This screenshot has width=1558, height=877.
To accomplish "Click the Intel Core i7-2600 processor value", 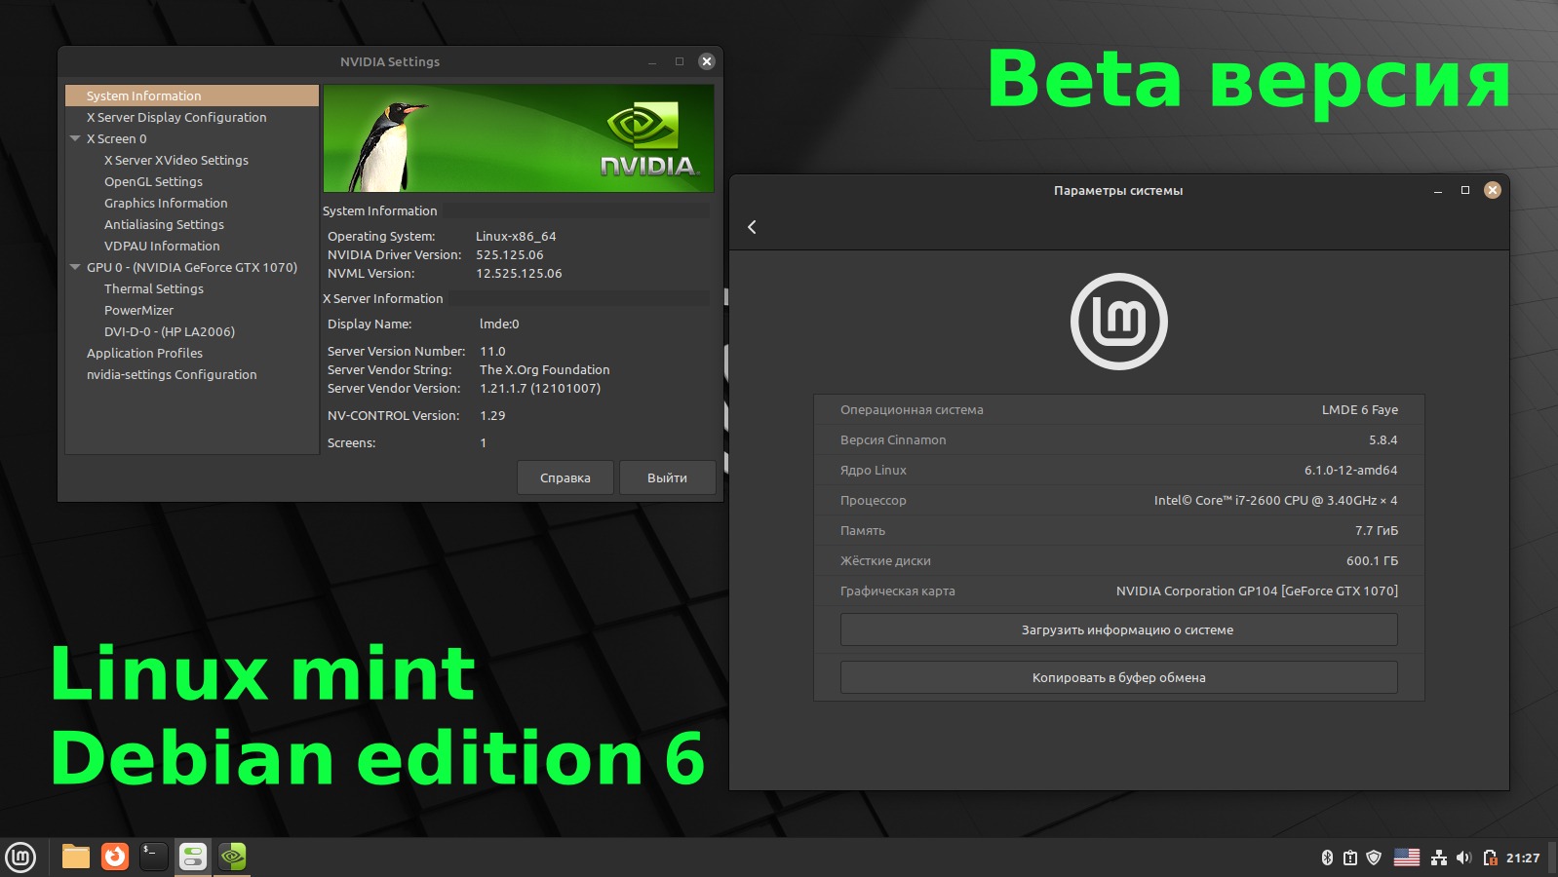I will click(1276, 500).
